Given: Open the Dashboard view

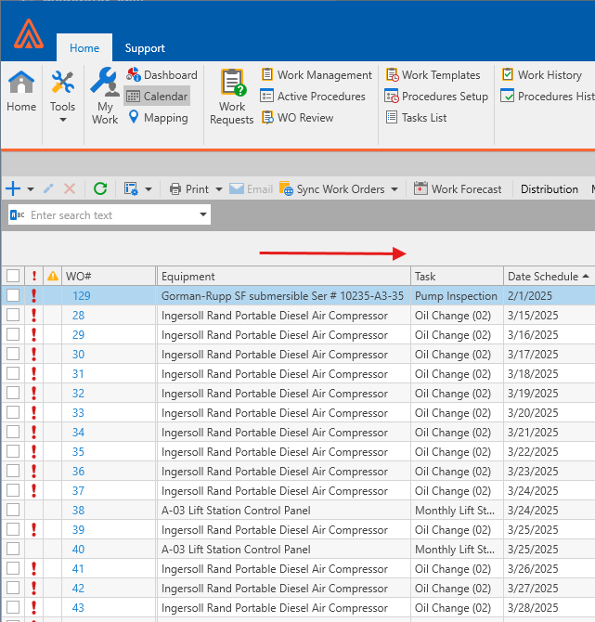Looking at the screenshot, I should [162, 75].
